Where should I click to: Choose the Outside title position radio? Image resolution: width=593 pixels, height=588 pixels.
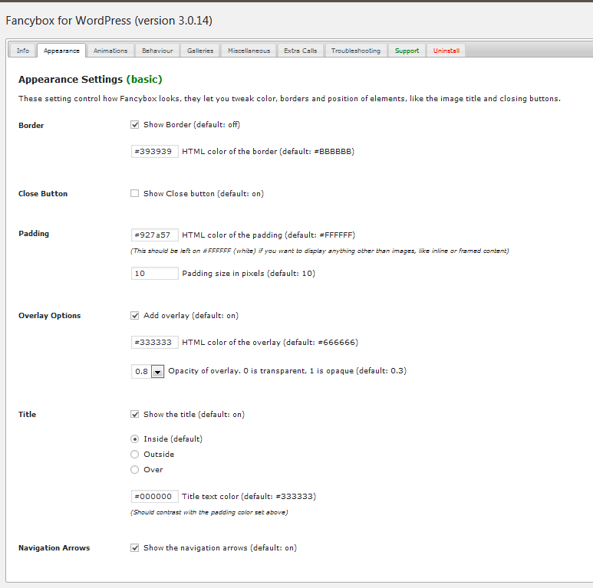[x=135, y=455]
